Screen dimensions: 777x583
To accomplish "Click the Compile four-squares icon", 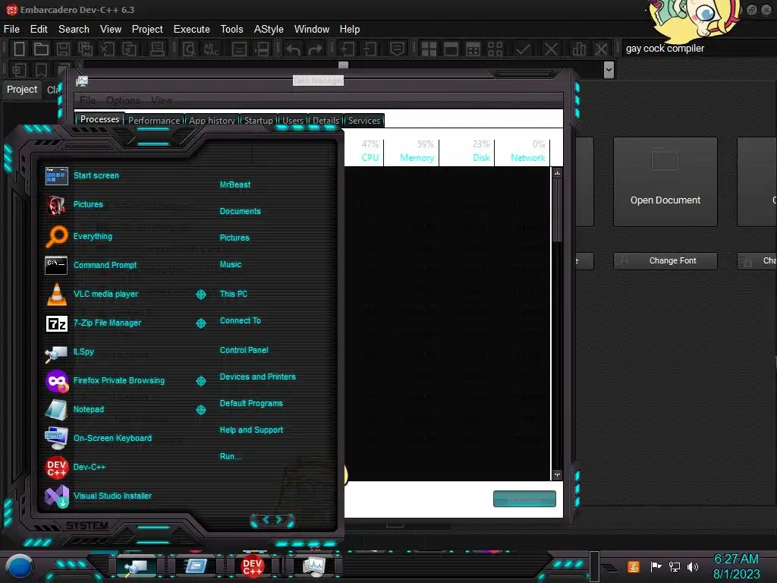I will click(429, 49).
